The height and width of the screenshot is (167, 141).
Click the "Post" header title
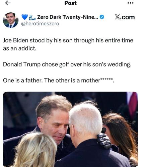tap(70, 3)
